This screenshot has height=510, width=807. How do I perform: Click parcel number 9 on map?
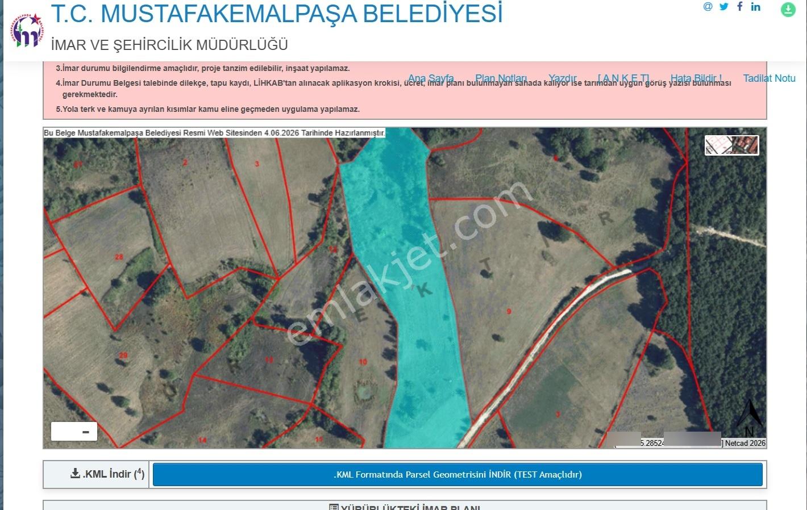[x=509, y=311]
